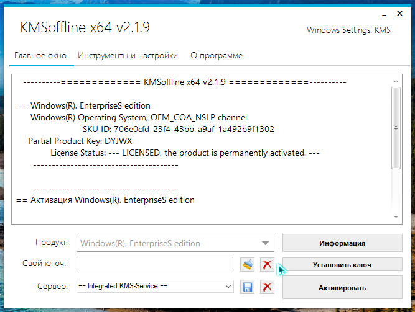Click the Windows Settings: KMS label

click(348, 30)
